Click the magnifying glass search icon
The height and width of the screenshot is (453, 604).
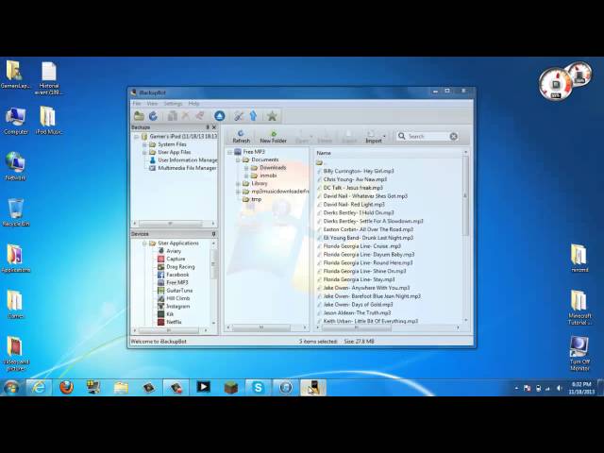tap(401, 136)
